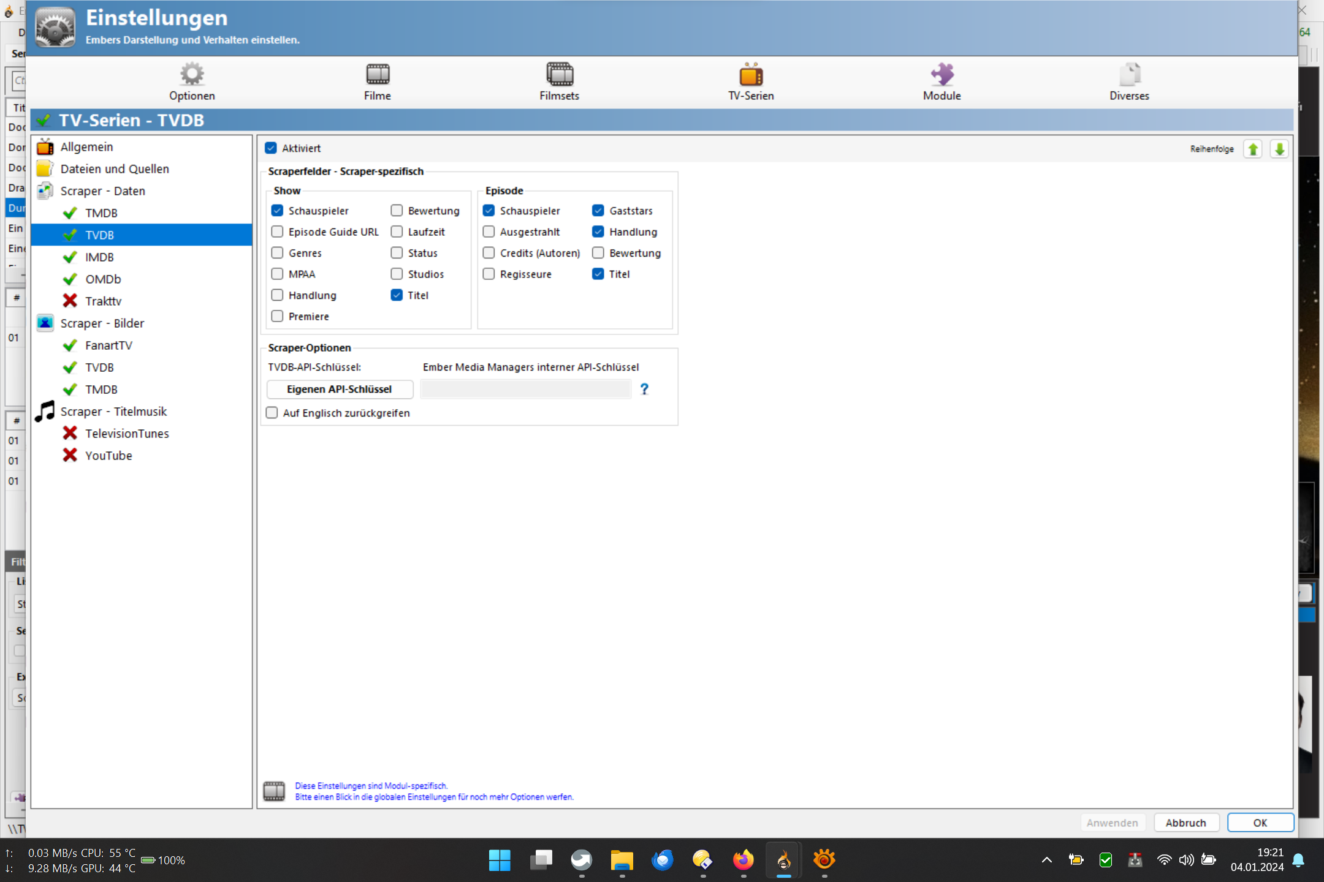This screenshot has width=1324, height=882.
Task: Enable Show Genres checkbox
Action: pos(277,253)
